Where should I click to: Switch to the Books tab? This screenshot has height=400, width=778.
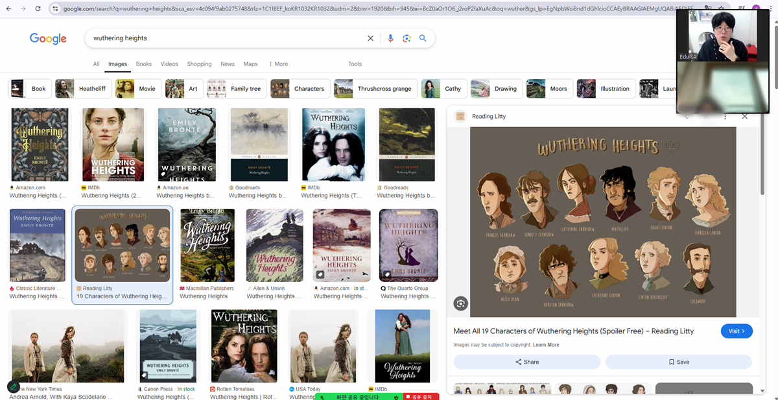144,64
